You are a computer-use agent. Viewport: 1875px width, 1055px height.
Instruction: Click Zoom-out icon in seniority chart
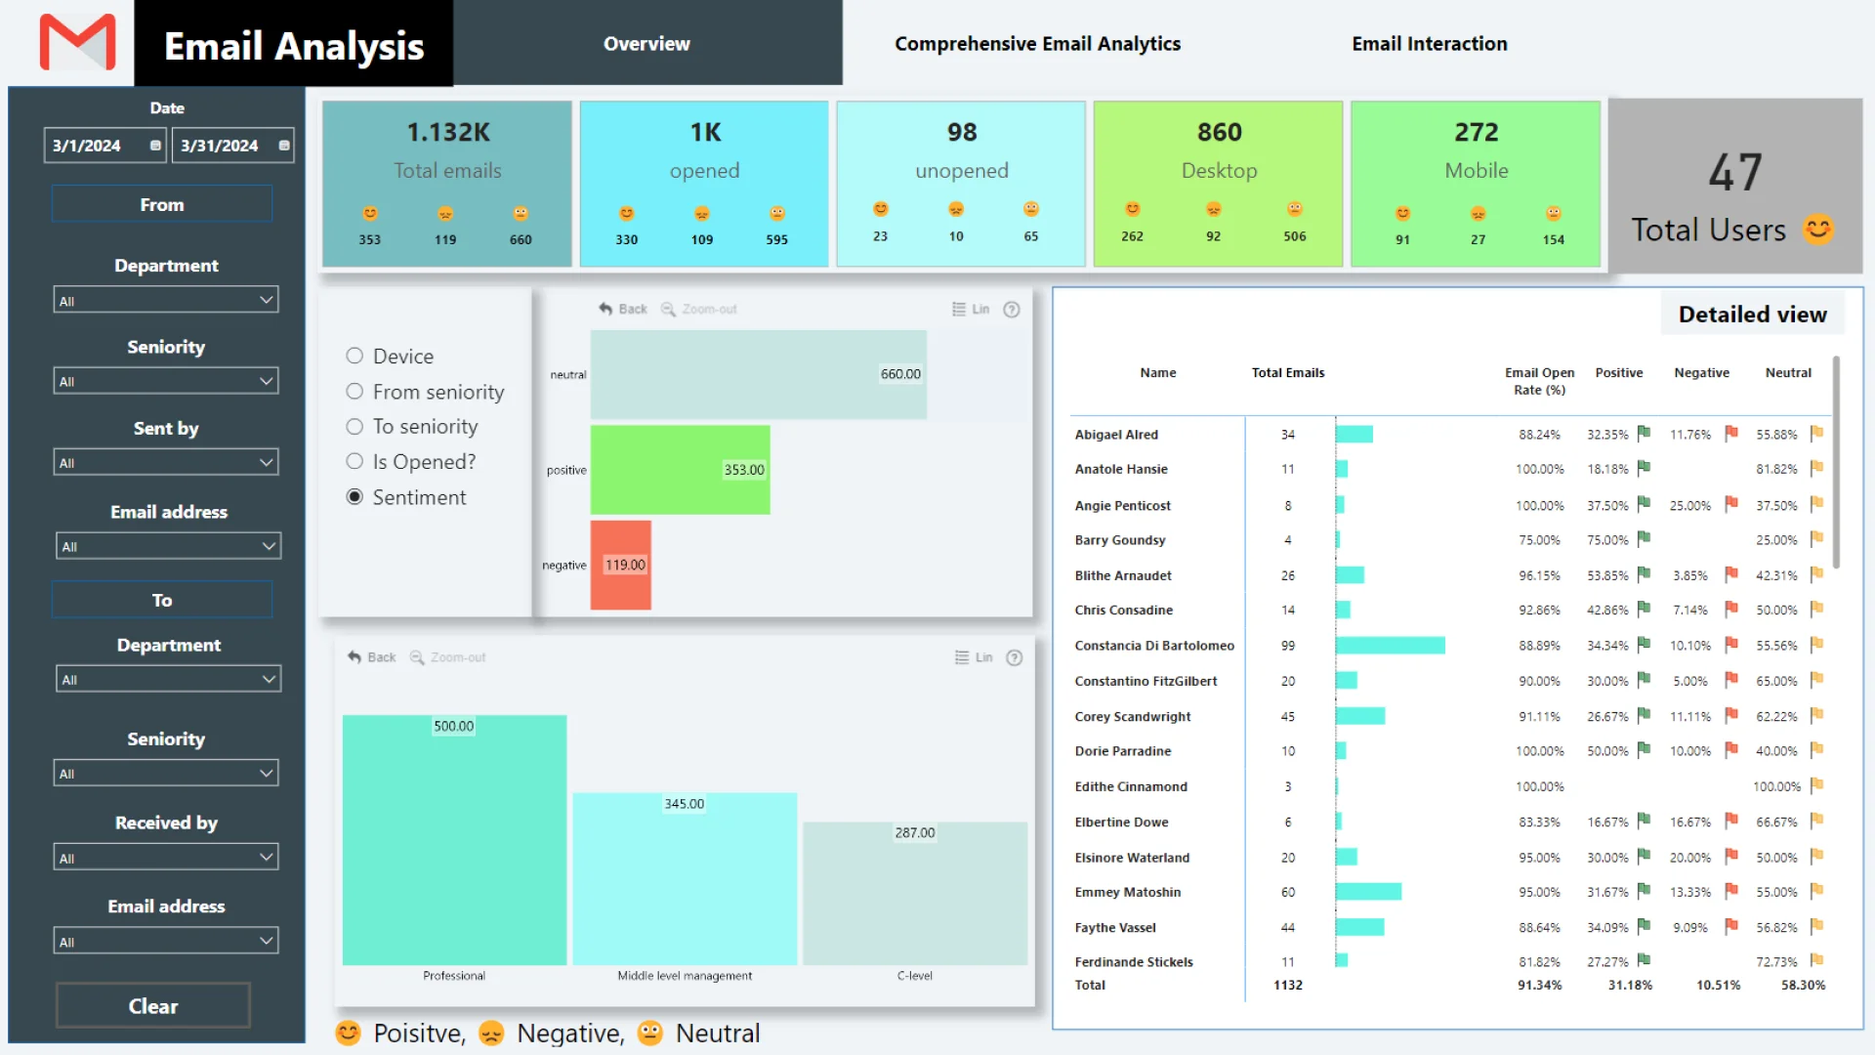tap(417, 657)
